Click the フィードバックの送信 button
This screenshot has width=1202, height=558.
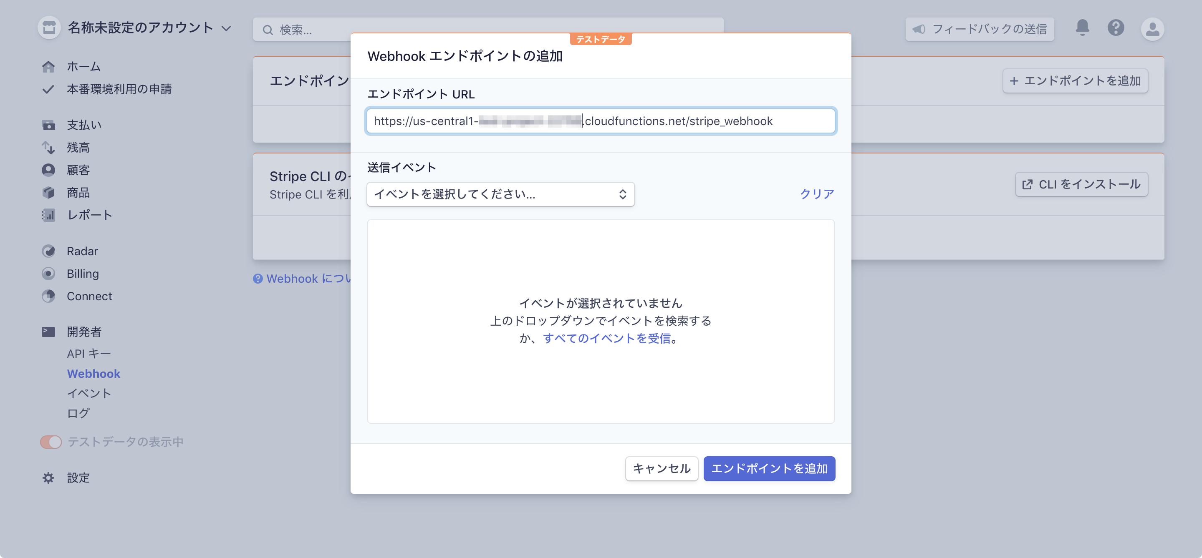pos(980,29)
